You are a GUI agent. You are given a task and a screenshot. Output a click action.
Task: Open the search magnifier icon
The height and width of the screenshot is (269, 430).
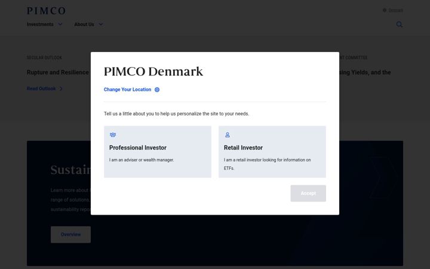pos(400,25)
